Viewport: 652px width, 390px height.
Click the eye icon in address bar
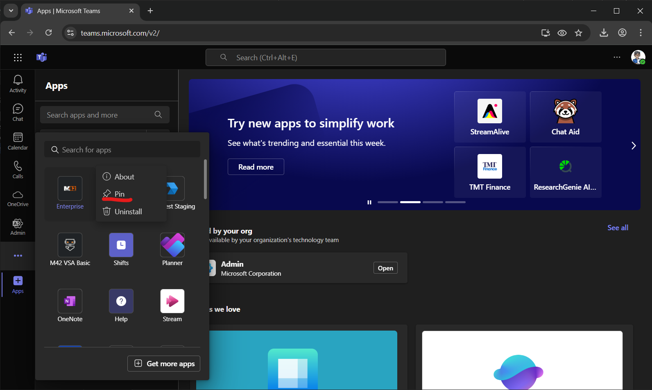point(562,33)
